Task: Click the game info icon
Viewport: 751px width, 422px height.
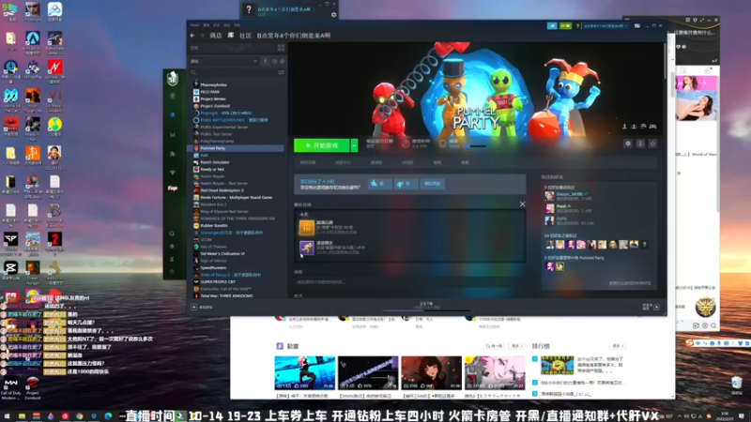Action: pyautogui.click(x=640, y=143)
